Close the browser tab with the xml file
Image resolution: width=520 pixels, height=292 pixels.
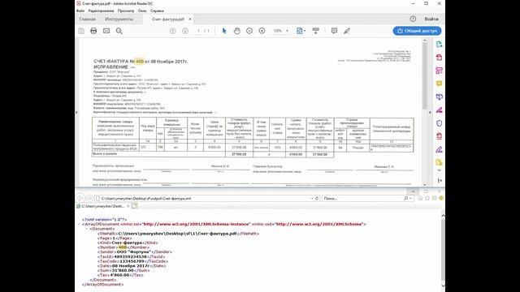[x=128, y=206]
